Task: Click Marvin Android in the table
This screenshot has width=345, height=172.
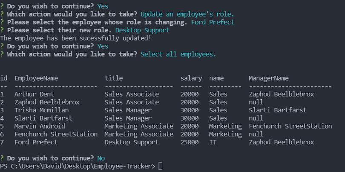Action: coord(40,126)
